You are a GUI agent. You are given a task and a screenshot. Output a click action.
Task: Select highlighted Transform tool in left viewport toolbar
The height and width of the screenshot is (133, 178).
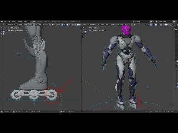(4, 32)
